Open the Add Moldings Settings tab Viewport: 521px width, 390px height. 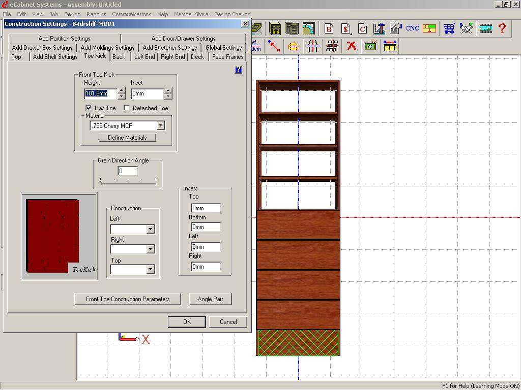(x=108, y=47)
